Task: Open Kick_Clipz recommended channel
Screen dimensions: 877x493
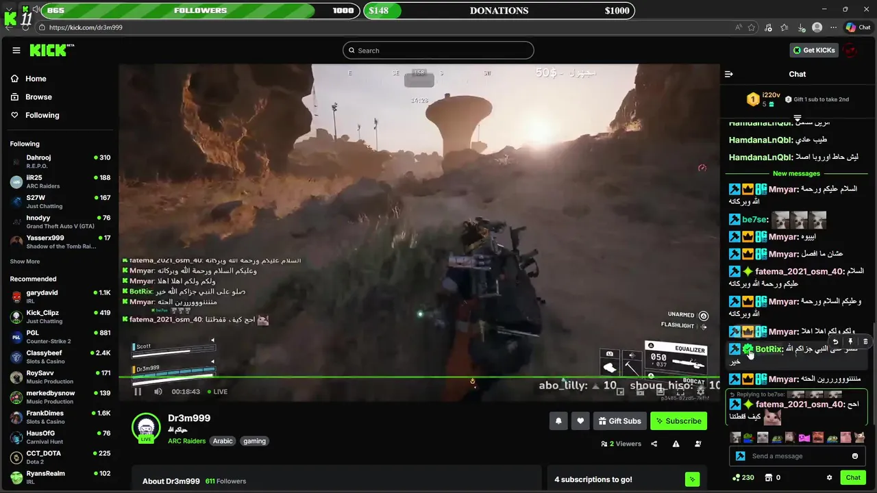Action: pyautogui.click(x=60, y=316)
